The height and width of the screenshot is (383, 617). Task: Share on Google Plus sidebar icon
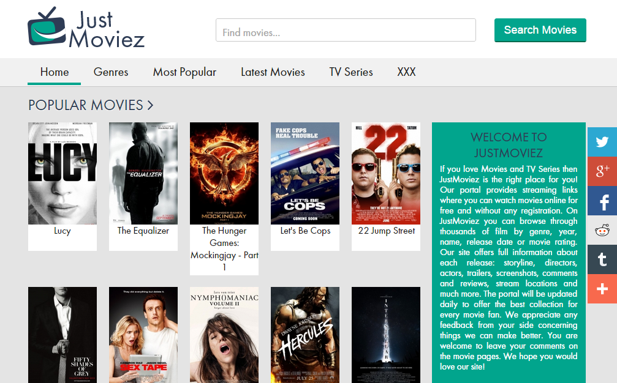(x=602, y=171)
